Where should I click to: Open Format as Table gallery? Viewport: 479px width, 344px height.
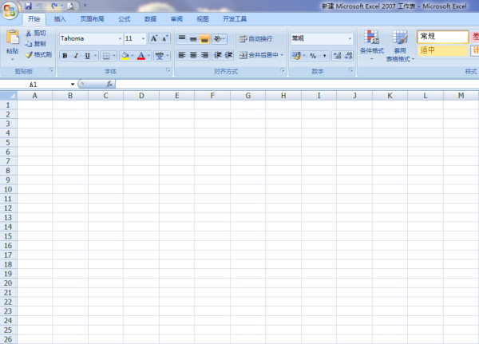pos(400,45)
